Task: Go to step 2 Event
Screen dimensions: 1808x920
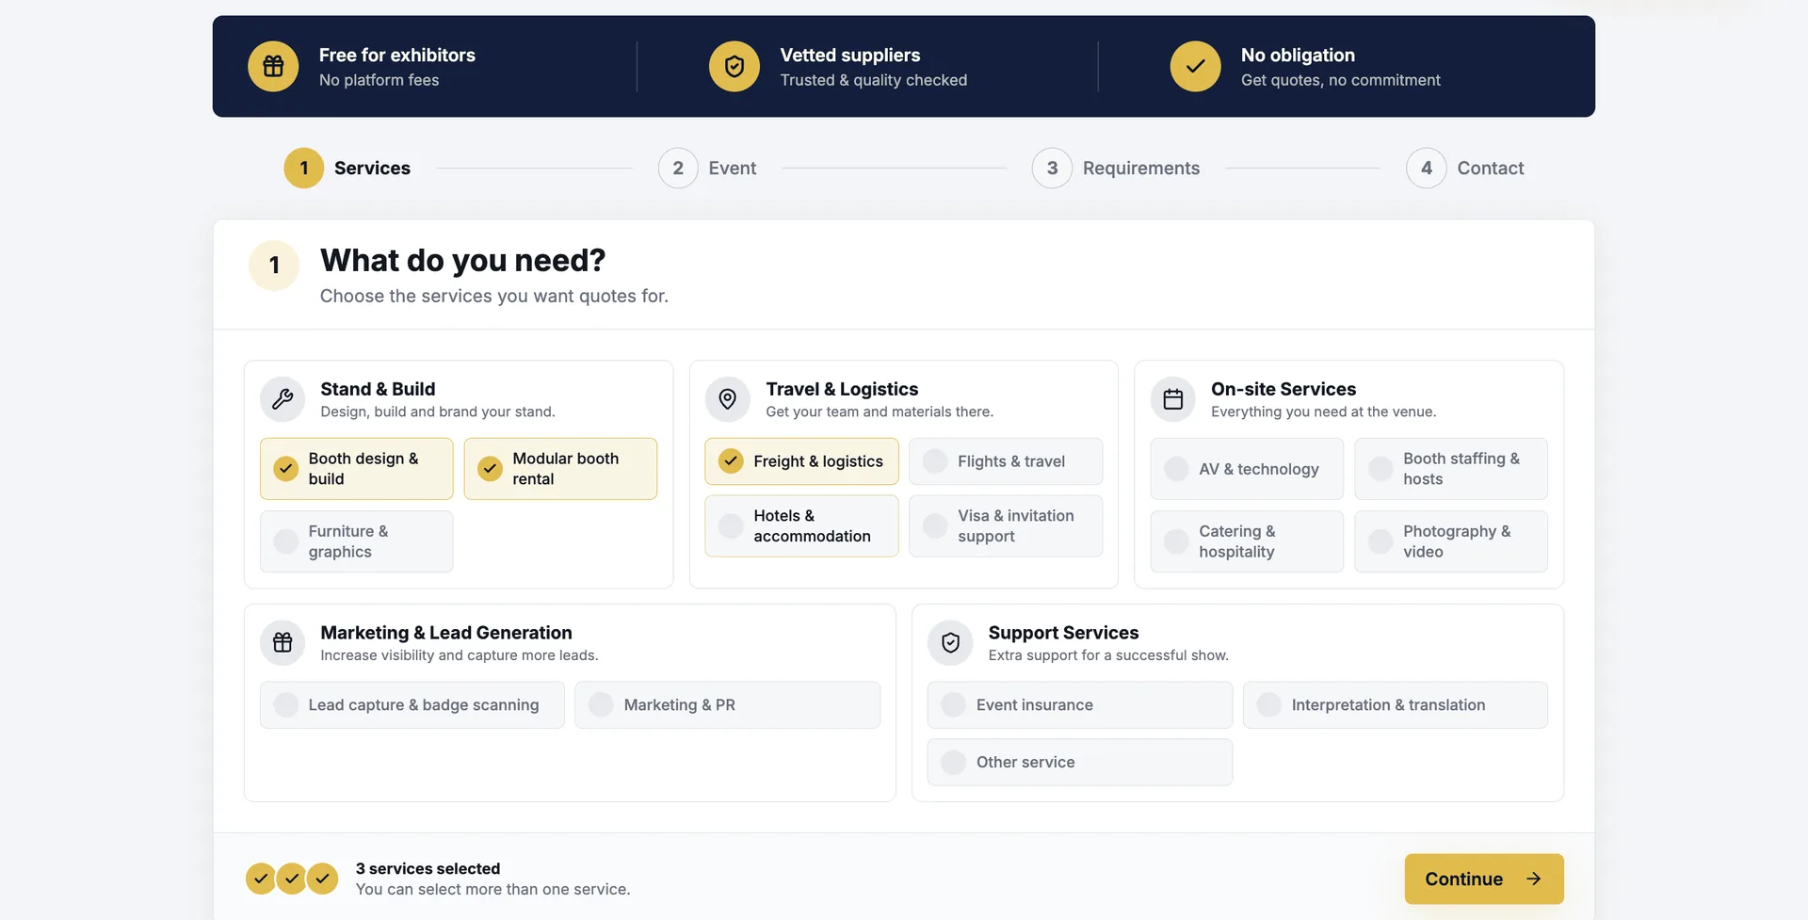Action: click(707, 169)
